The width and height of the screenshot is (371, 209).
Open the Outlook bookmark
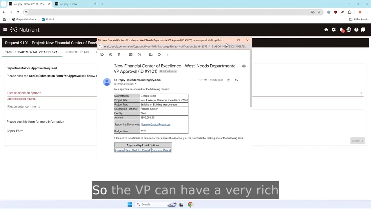click(x=48, y=19)
